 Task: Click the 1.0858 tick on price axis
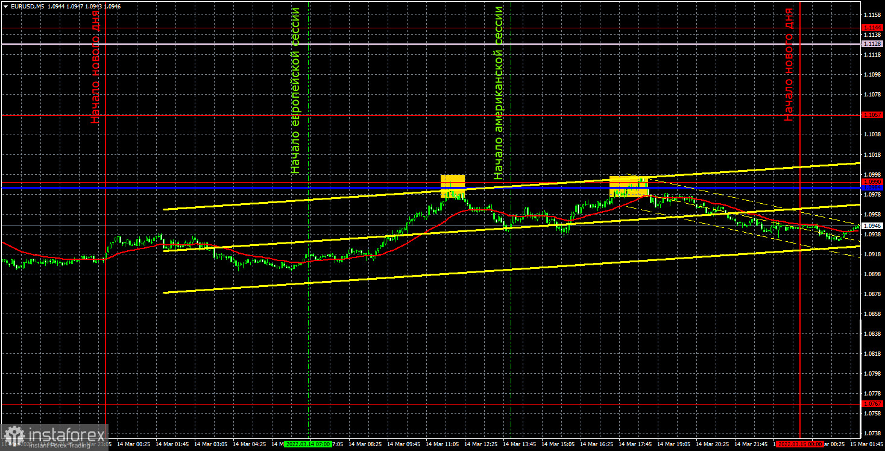click(872, 314)
